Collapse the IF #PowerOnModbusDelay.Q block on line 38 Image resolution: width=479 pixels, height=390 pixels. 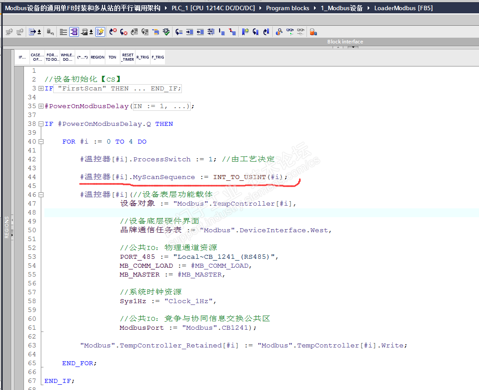pyautogui.click(x=41, y=124)
